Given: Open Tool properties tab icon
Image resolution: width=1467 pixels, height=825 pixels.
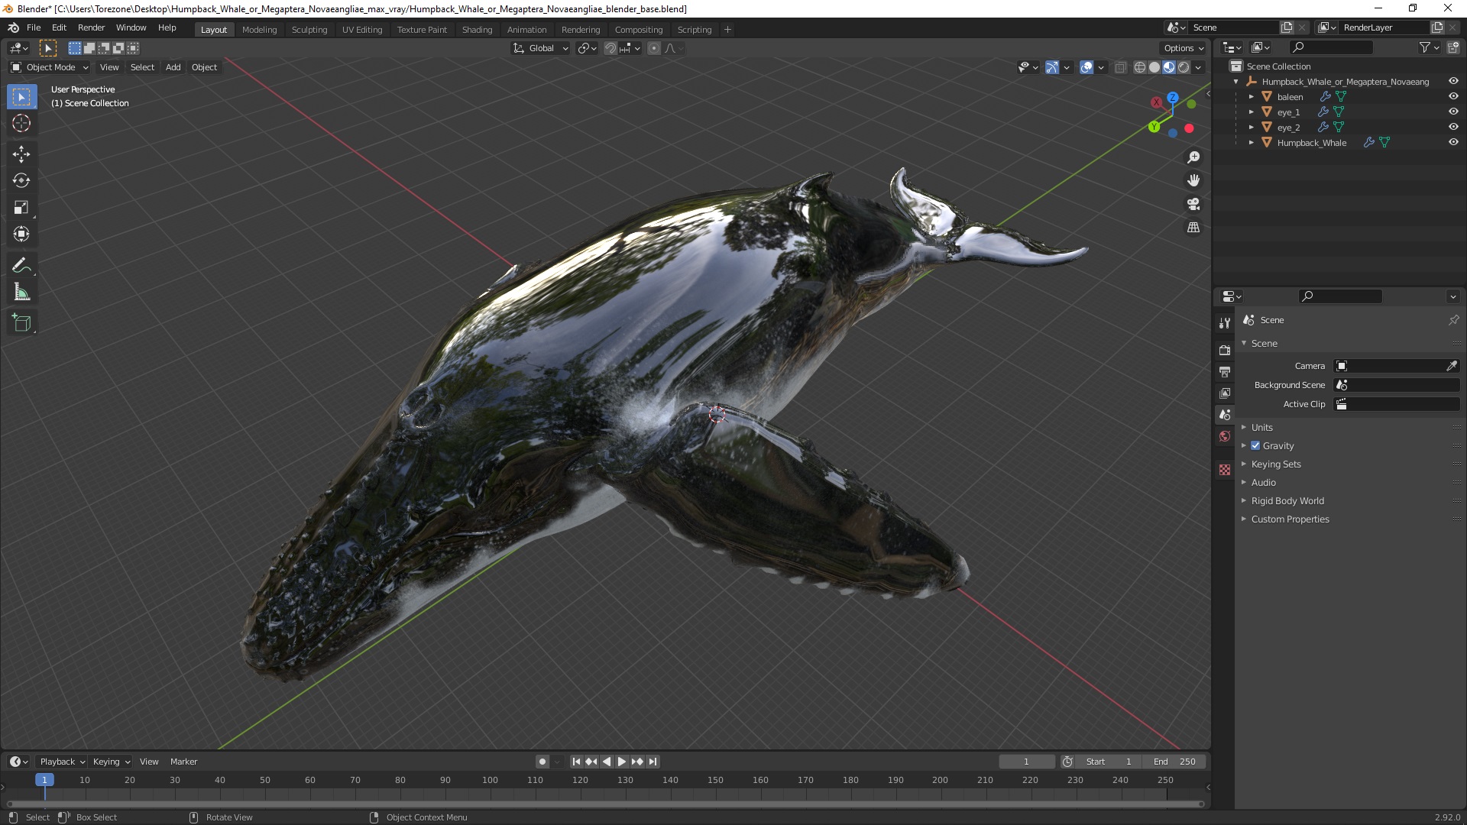Looking at the screenshot, I should tap(1225, 323).
